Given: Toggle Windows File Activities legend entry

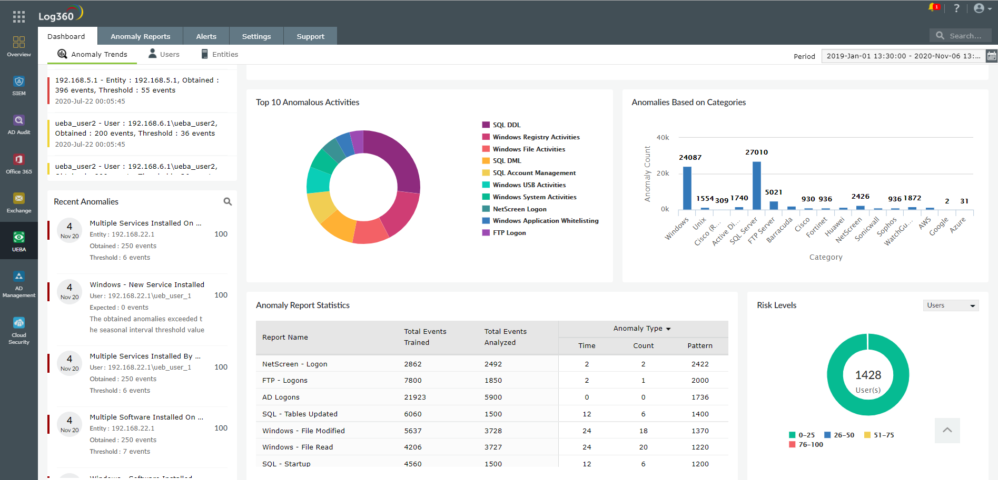Looking at the screenshot, I should (523, 149).
